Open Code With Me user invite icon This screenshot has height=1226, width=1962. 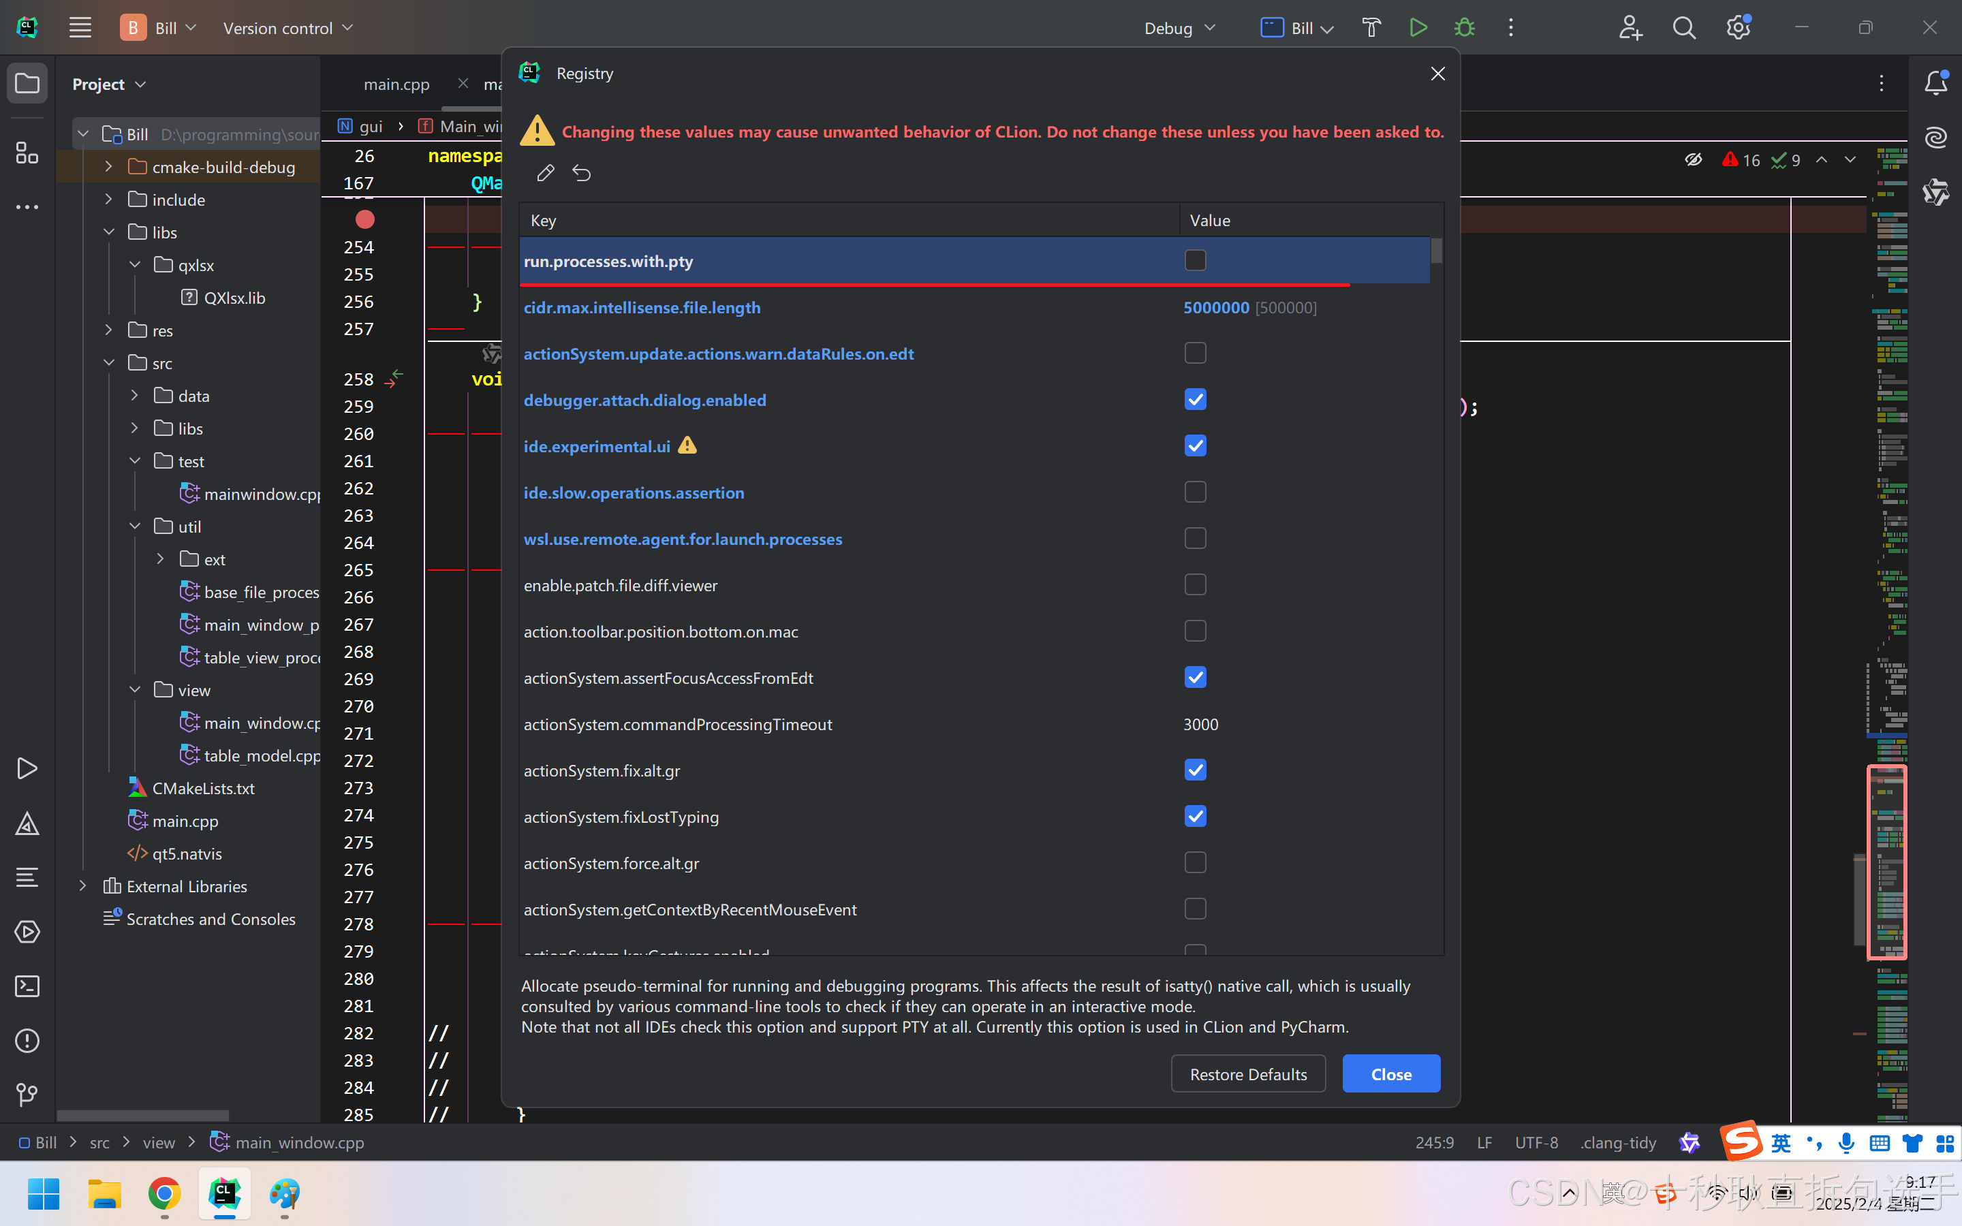pos(1630,27)
